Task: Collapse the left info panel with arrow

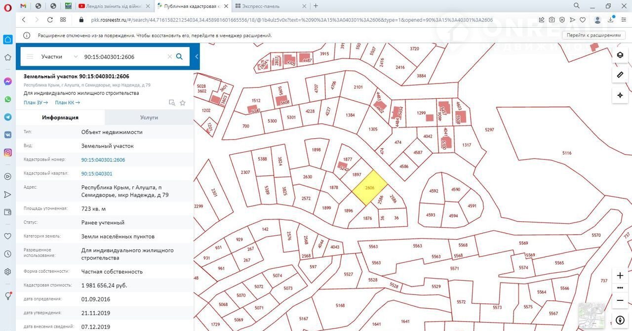Action: click(x=197, y=56)
